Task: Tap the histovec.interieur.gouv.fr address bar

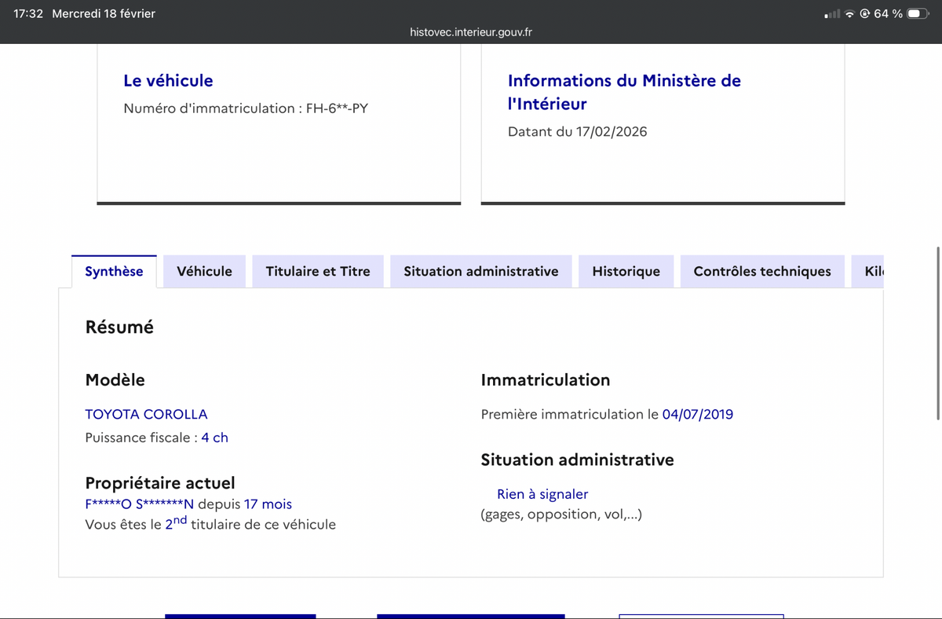Action: click(471, 32)
